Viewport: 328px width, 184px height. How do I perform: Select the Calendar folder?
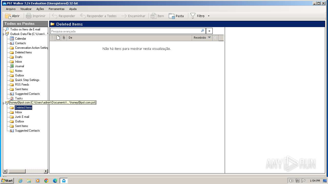tap(20, 39)
